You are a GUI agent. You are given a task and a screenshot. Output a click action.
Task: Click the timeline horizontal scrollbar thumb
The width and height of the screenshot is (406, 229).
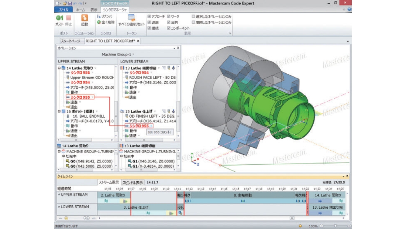click(x=292, y=218)
